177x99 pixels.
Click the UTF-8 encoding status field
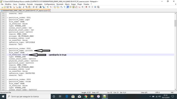[157, 92]
